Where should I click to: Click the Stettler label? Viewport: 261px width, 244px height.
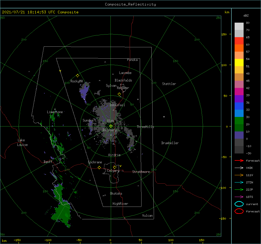click(169, 84)
